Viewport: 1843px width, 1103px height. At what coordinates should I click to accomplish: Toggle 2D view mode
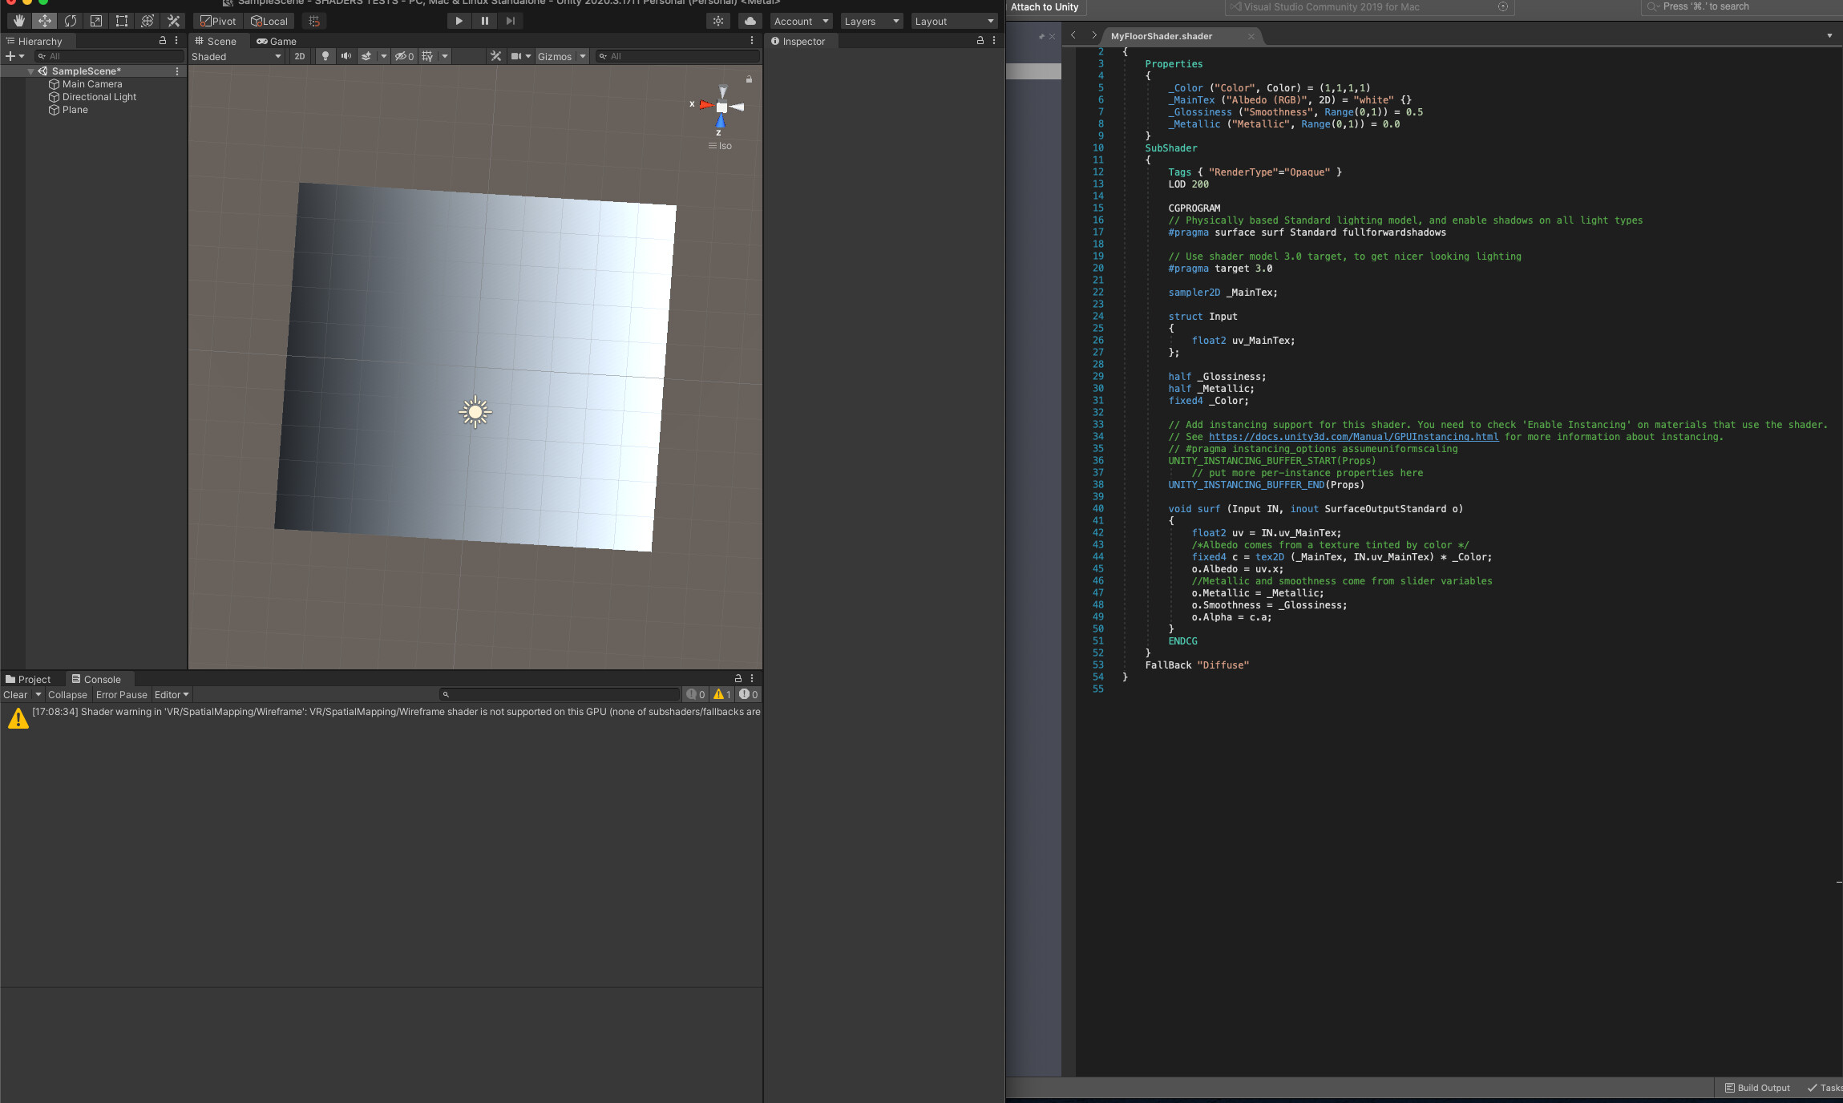(x=300, y=56)
